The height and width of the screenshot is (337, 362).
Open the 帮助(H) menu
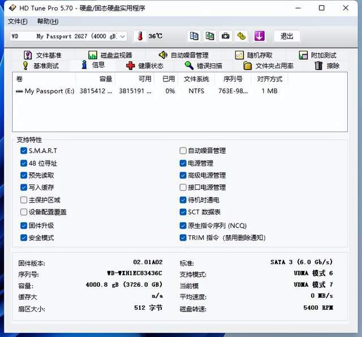tap(48, 21)
